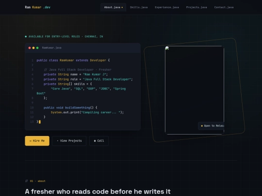The image size is (262, 196).
Task: Select the About.java tab
Action: (x=113, y=7)
